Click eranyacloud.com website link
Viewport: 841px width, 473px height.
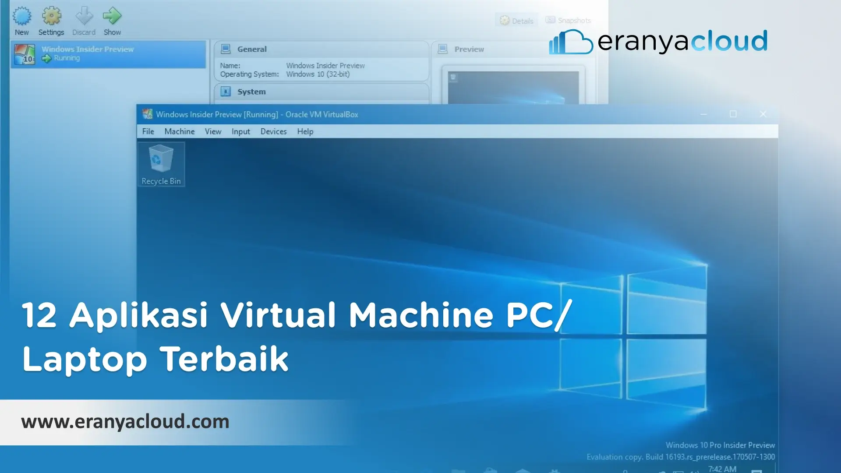point(125,421)
